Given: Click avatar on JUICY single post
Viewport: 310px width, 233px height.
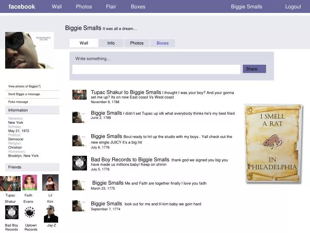Looking at the screenshot, I should pos(79,141).
